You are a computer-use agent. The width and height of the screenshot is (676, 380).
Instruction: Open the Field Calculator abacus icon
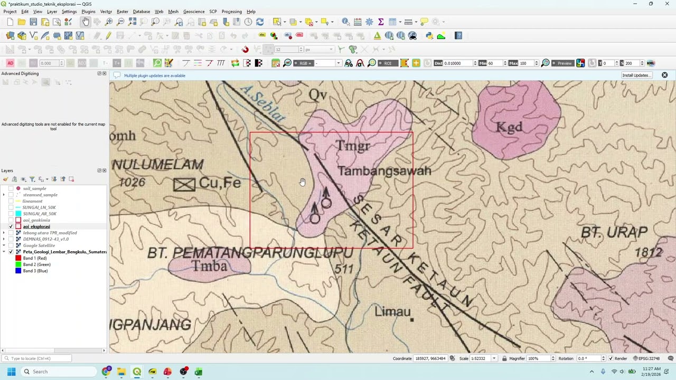[x=358, y=22]
